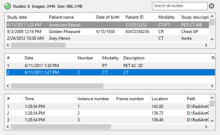Click the Aorta study description cell

[186, 38]
